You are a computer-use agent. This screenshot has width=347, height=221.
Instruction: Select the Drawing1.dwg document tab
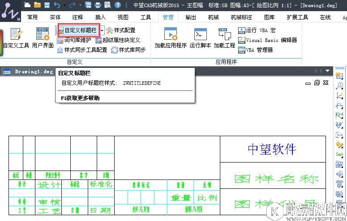pyautogui.click(x=28, y=72)
